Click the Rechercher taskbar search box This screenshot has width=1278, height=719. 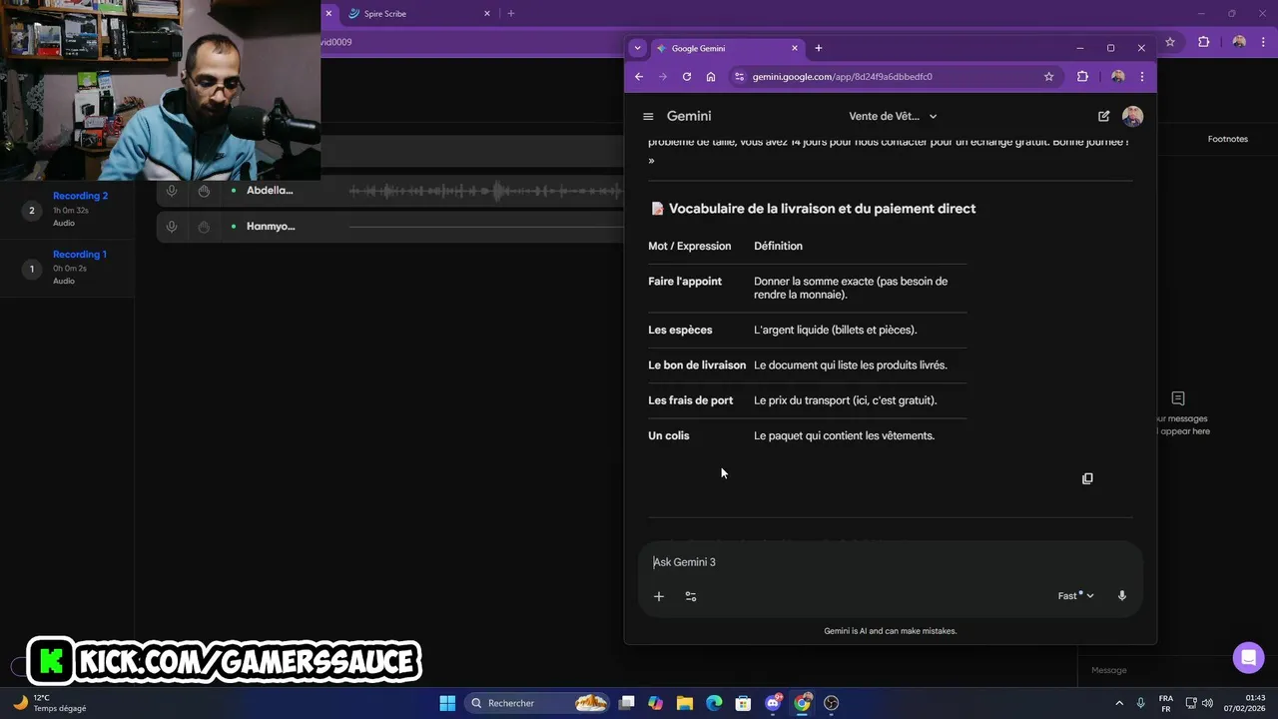(538, 703)
